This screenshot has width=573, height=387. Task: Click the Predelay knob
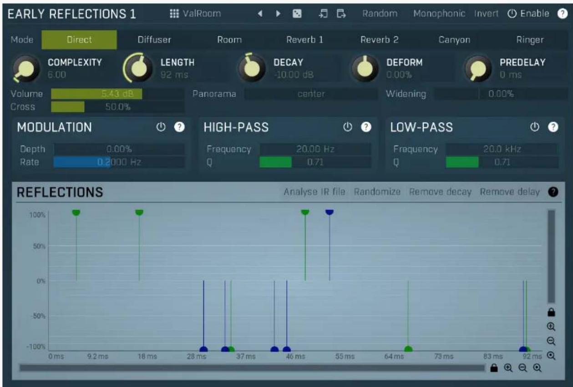477,68
